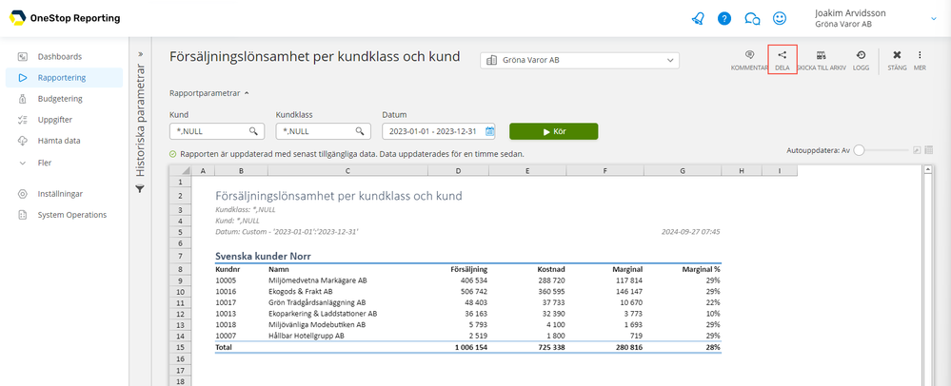This screenshot has width=951, height=386.
Task: Click sales value 406 534
Action: click(x=474, y=280)
